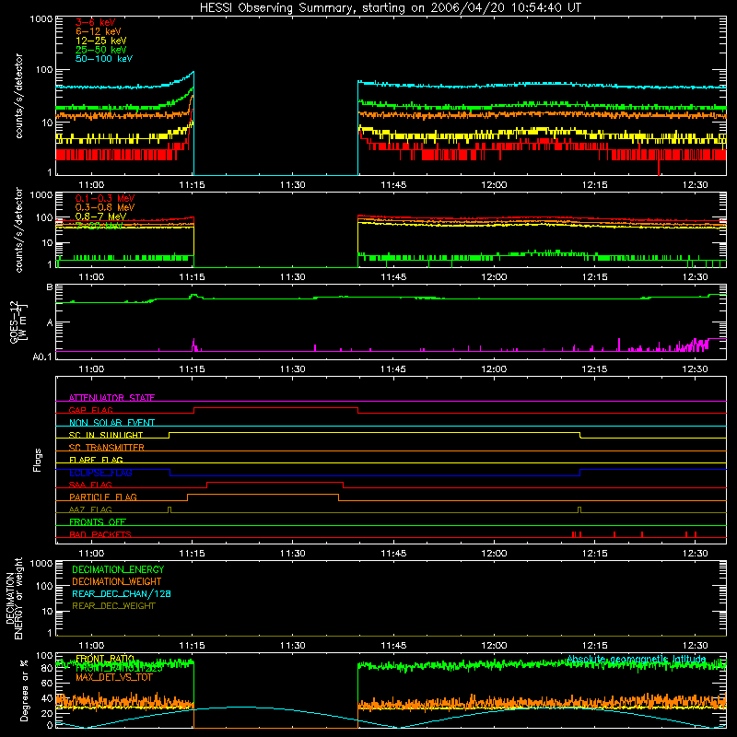Click the REAR_DEC_WEIGHT legend label
737x737 pixels.
(113, 606)
